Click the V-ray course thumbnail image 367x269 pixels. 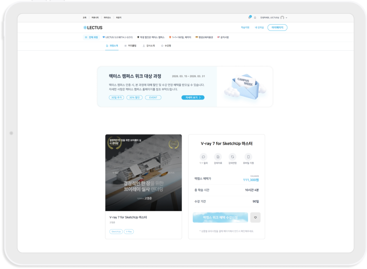(143, 173)
